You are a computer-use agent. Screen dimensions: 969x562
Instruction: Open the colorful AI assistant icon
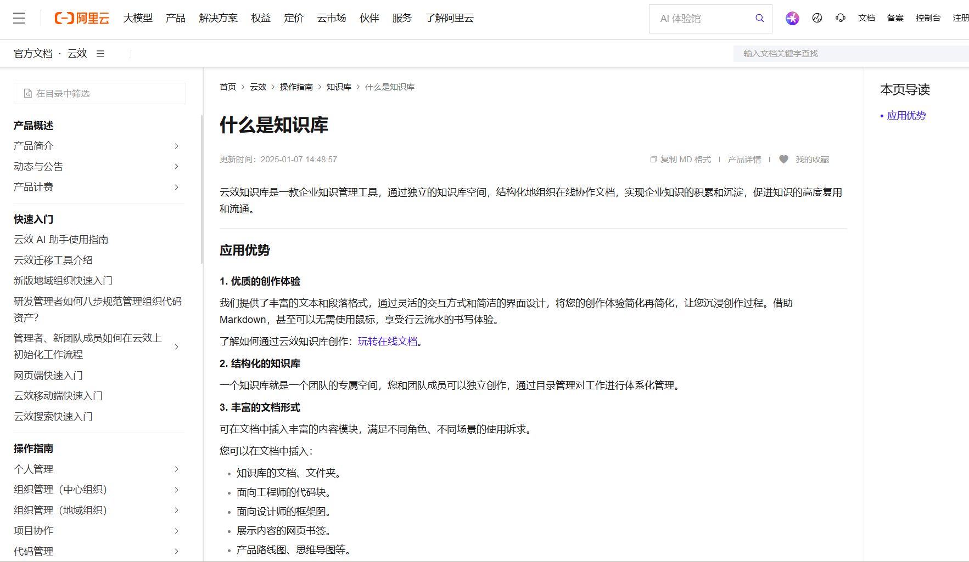point(792,18)
